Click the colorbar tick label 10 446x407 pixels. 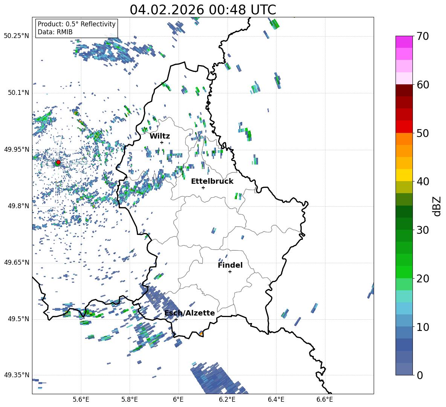423,327
